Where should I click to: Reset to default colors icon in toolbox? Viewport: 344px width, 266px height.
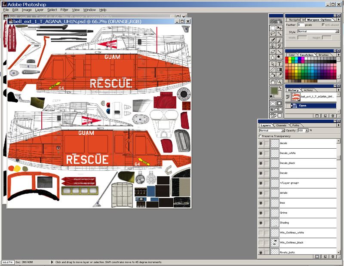point(272,97)
